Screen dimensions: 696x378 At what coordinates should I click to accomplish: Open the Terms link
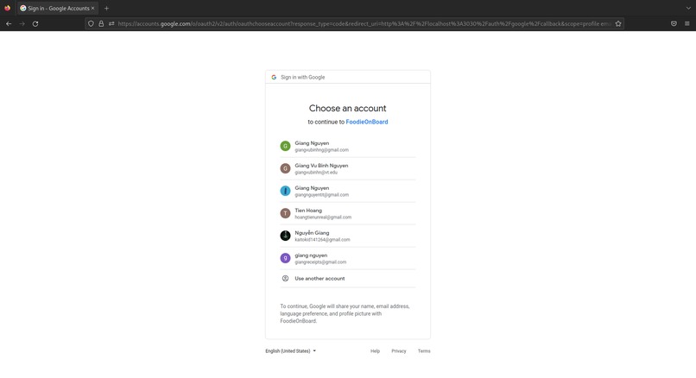(424, 351)
